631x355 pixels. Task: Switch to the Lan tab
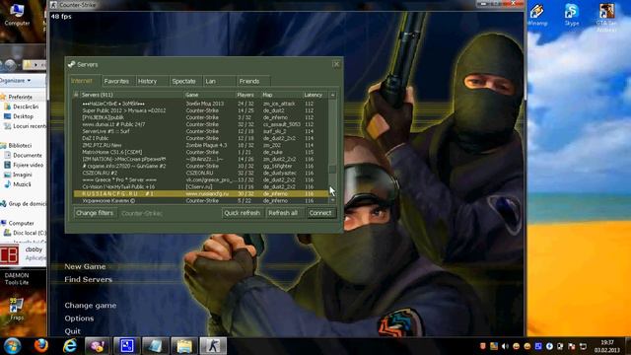(219, 81)
